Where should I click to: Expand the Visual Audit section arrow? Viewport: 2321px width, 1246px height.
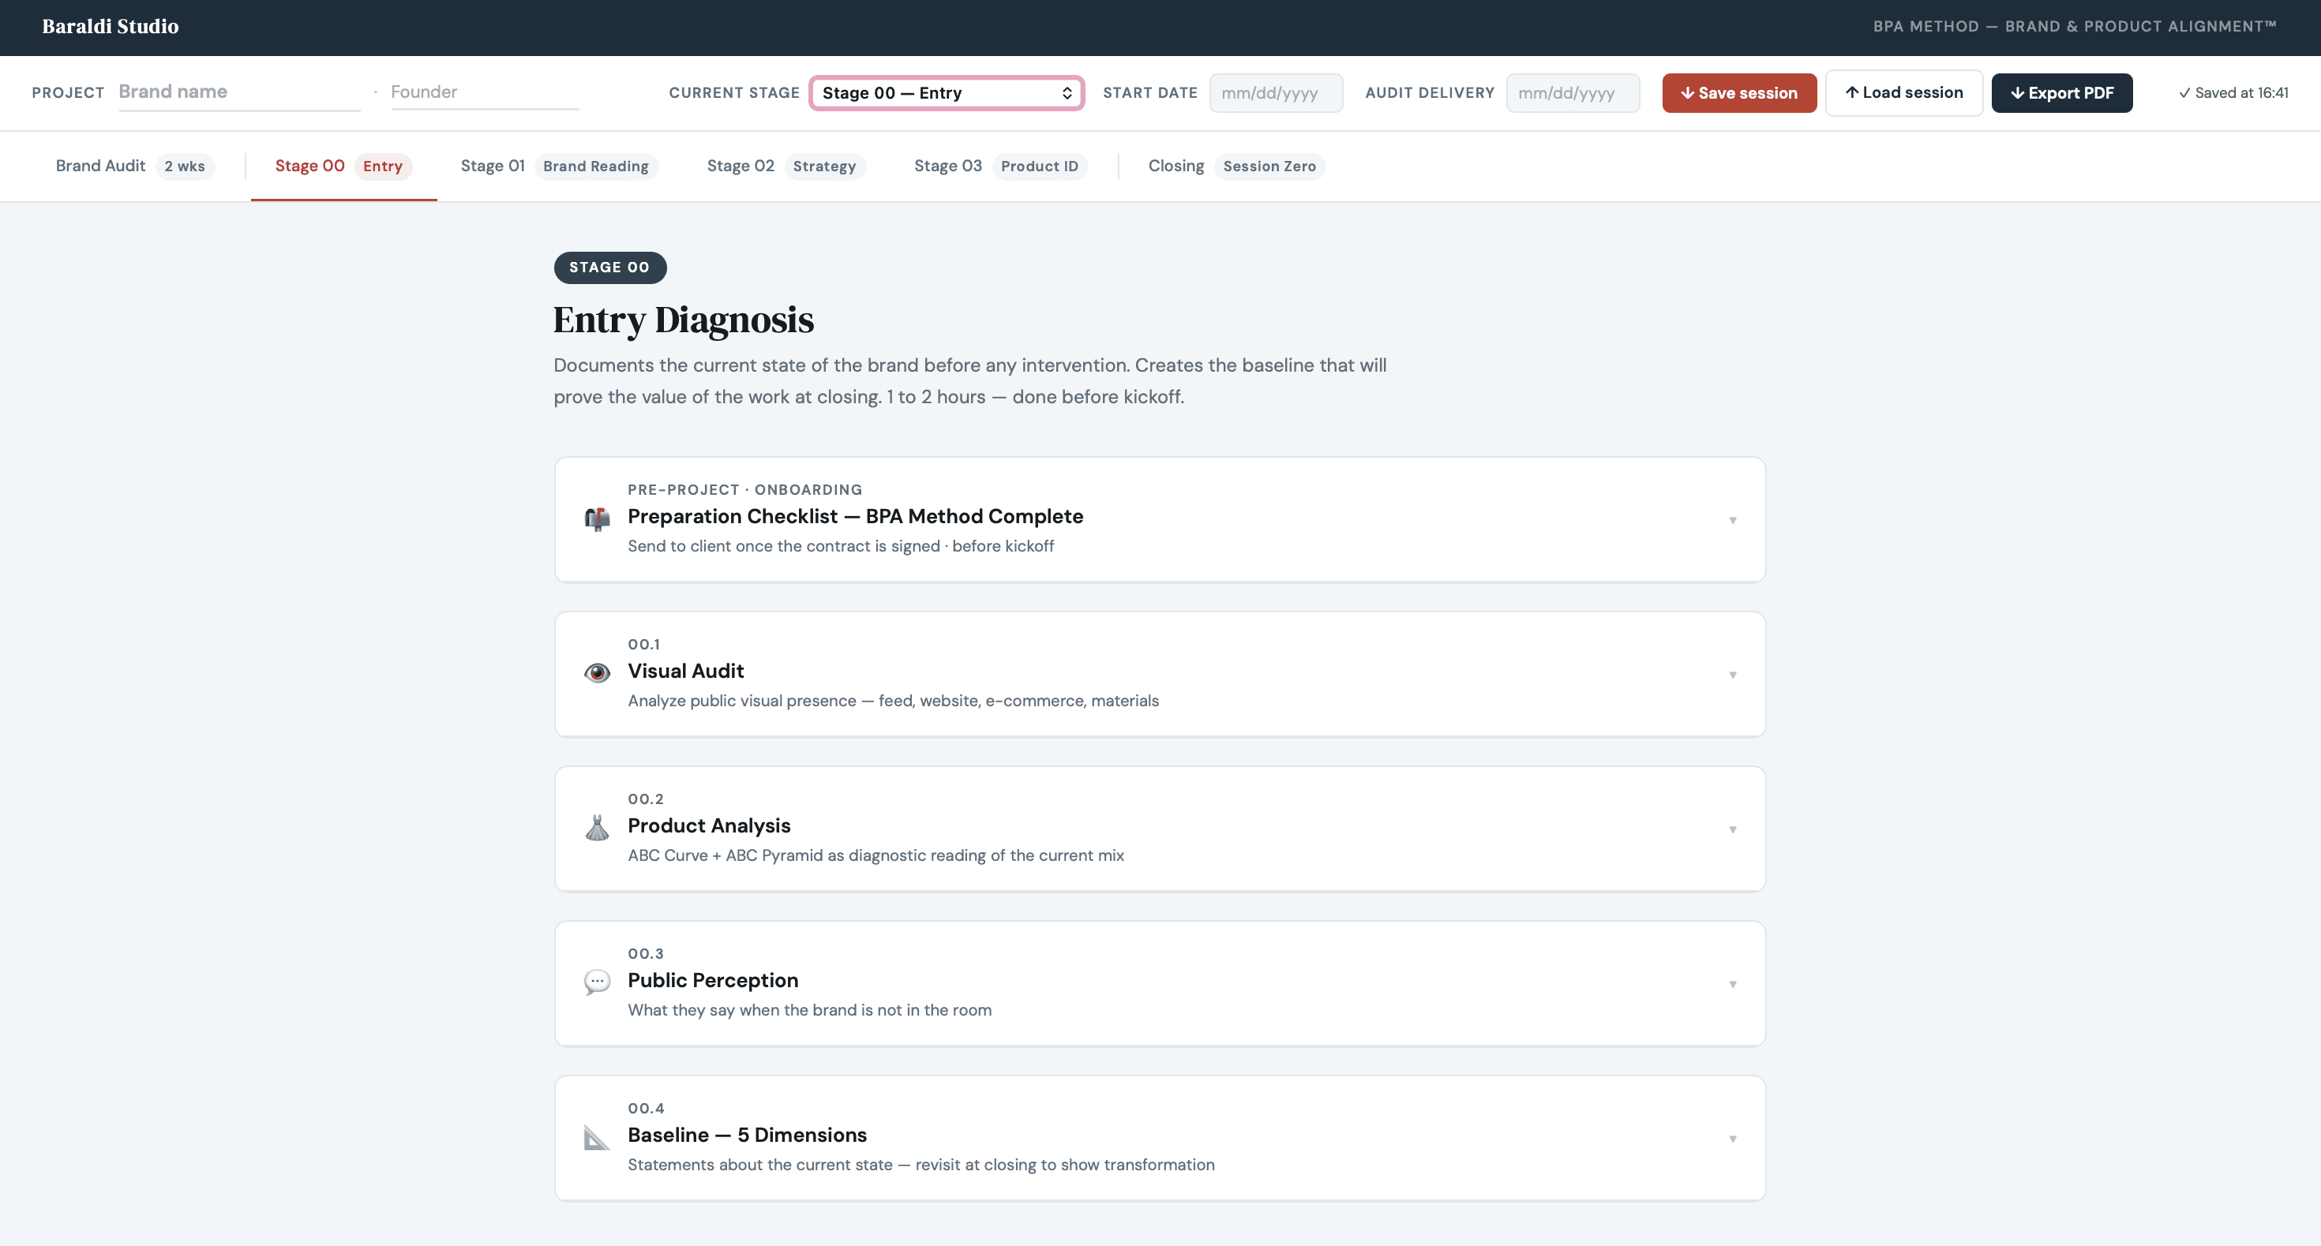(x=1732, y=675)
